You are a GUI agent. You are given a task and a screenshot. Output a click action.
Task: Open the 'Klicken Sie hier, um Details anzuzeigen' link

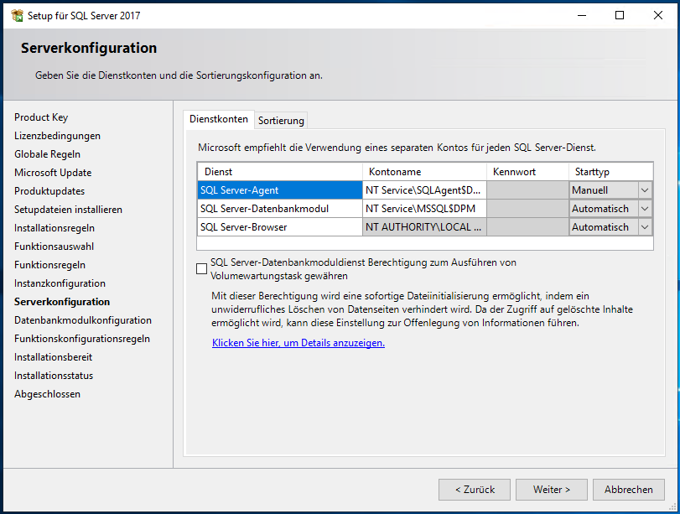[x=298, y=343]
